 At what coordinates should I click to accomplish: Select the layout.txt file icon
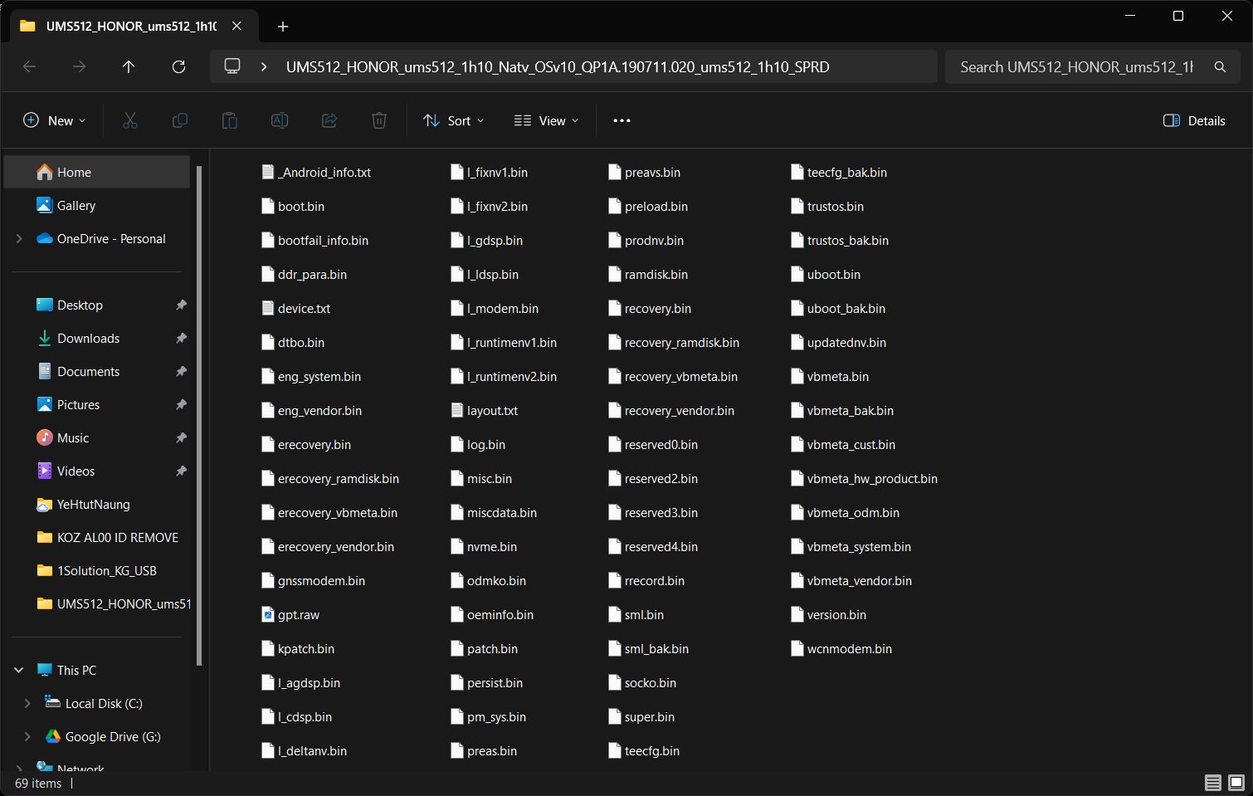coord(457,411)
